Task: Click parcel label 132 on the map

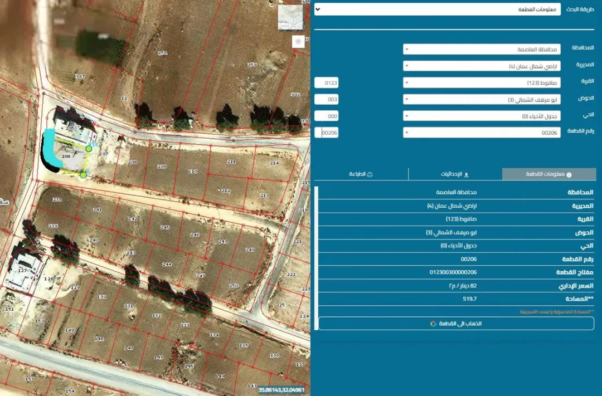Action: pyautogui.click(x=156, y=315)
